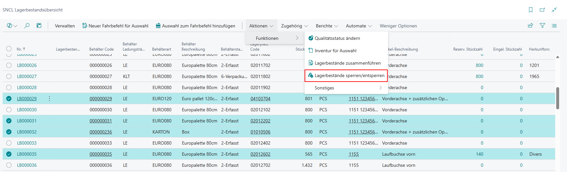Image resolution: width=567 pixels, height=172 pixels.
Task: Click the share icon
Action: tap(530, 26)
